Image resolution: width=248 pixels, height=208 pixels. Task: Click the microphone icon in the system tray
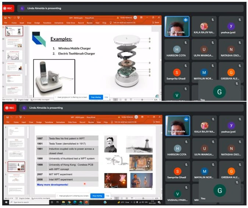pyautogui.click(x=137, y=202)
